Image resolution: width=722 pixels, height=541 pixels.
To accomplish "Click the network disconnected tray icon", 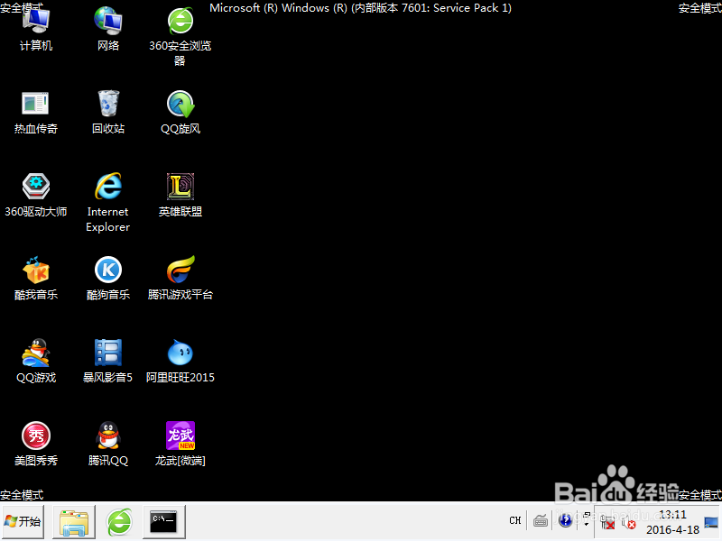I will (607, 523).
